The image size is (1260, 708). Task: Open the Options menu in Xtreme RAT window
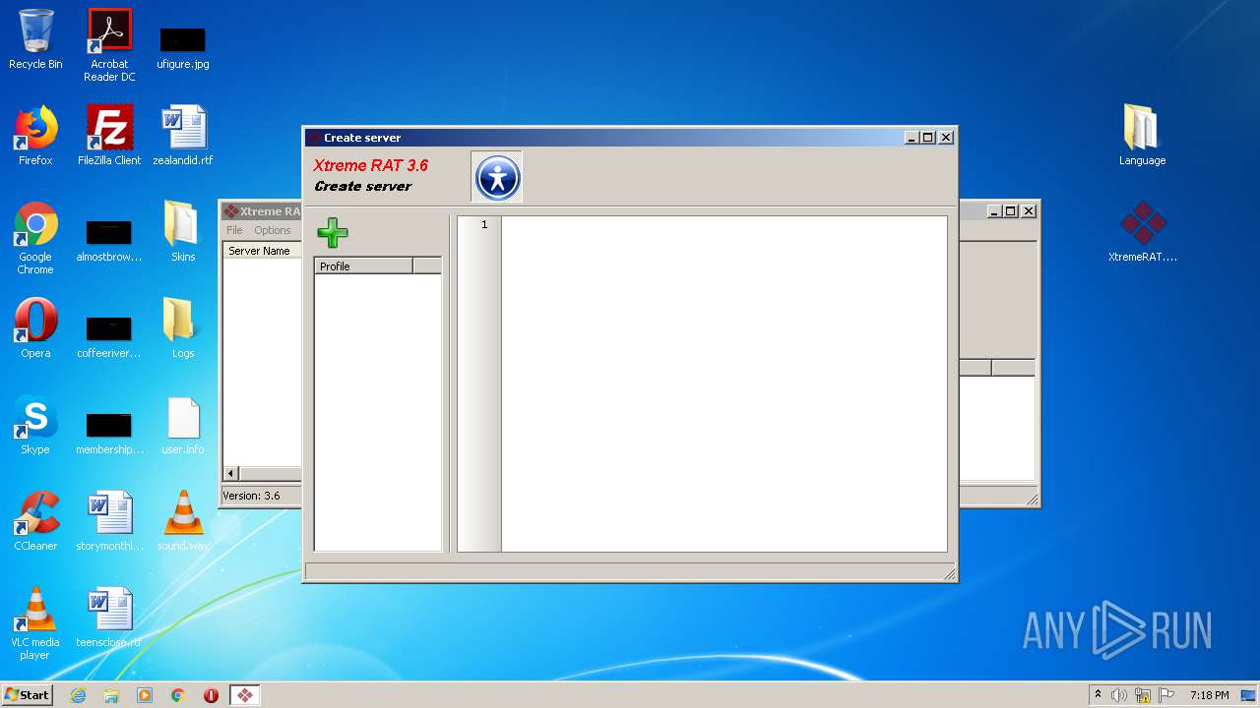(273, 230)
